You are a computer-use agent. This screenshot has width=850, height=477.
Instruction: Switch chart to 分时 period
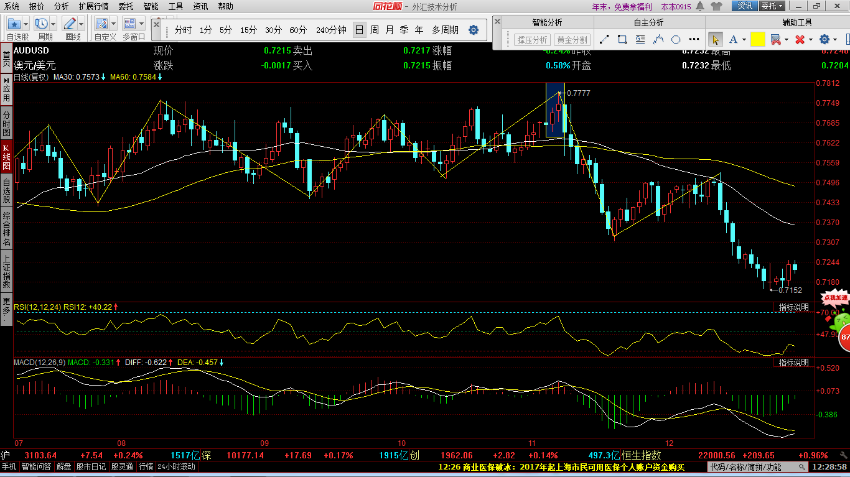tap(183, 30)
